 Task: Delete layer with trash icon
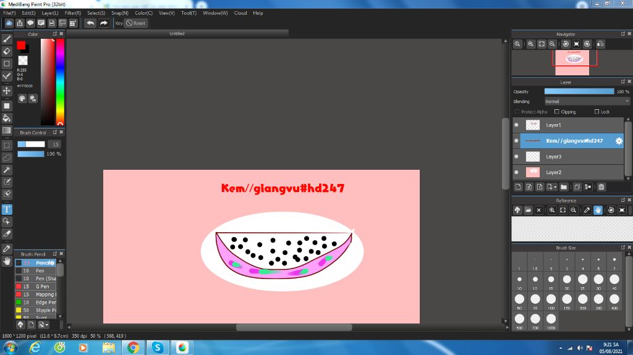click(601, 187)
